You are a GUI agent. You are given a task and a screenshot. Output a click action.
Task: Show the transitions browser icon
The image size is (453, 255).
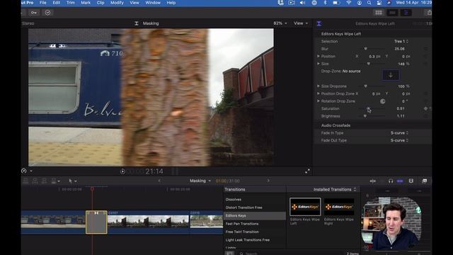(x=424, y=181)
